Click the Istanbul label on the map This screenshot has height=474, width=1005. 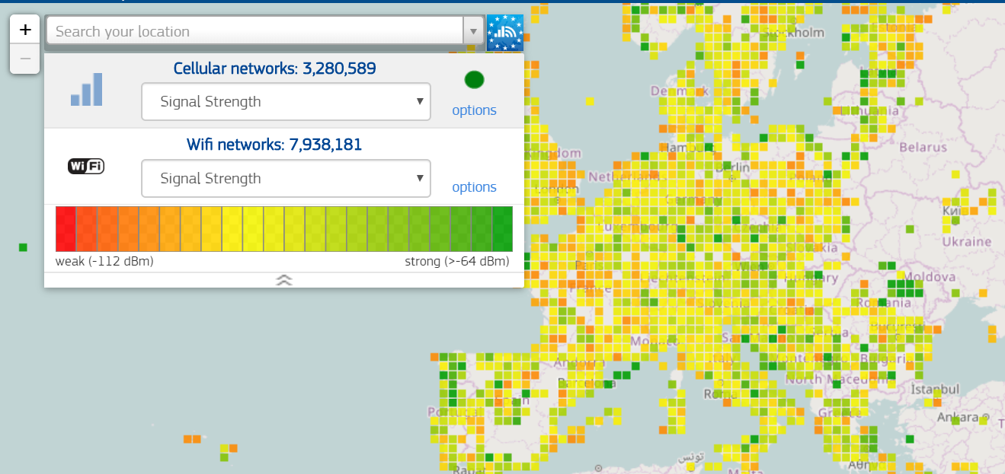(935, 390)
